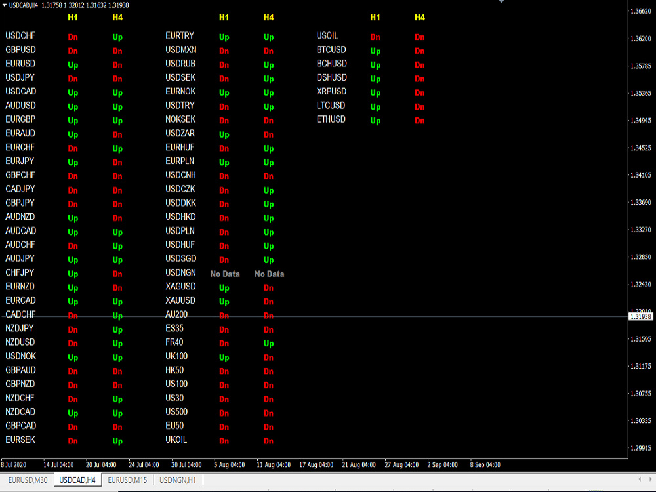This screenshot has width=656, height=492.
Task: Click the H1 No Data cell for USDNGN
Action: pos(225,274)
